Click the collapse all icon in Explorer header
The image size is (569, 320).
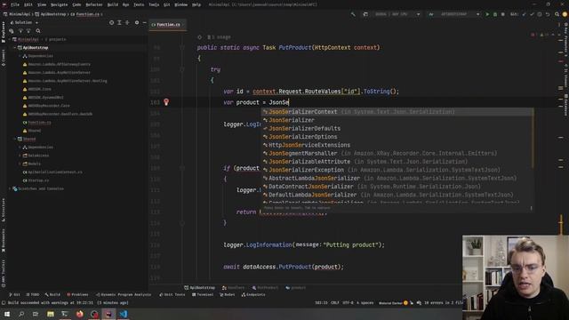click(127, 22)
